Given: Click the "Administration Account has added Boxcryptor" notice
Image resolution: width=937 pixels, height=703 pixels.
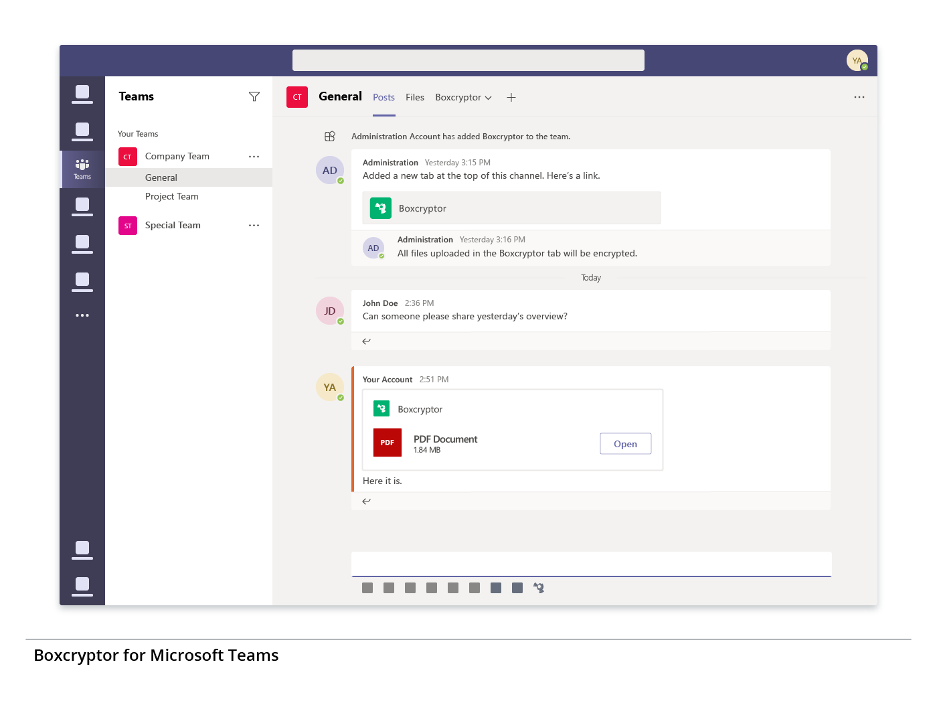Looking at the screenshot, I should coord(461,137).
